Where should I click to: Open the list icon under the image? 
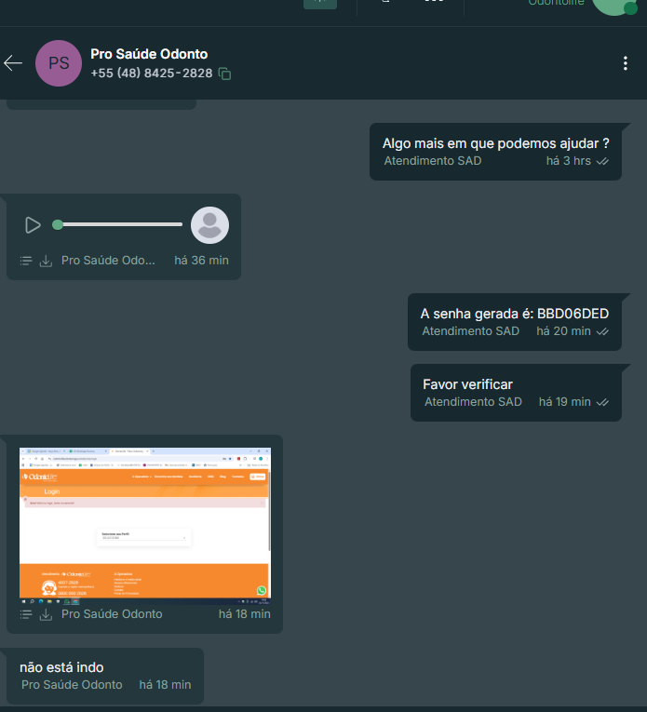tap(26, 614)
